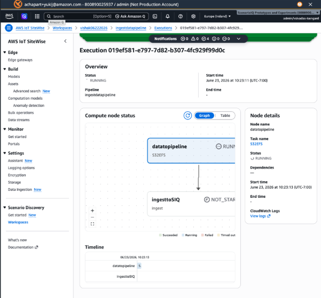Click the Ask Amazon Q button
This screenshot has width=321, height=298.
pos(130,17)
